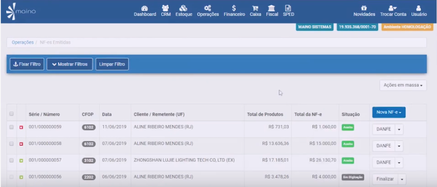Click the Operações gears icon

coord(208,8)
